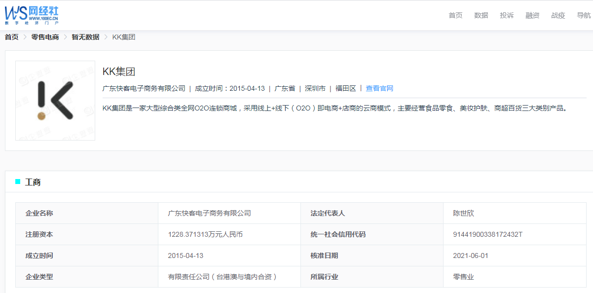Click the 企业类型 label cell
This screenshot has width=593, height=293.
[87, 277]
